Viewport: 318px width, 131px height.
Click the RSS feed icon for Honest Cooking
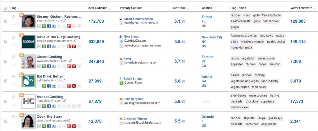tap(21, 95)
